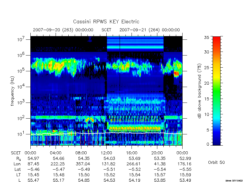Viewport: 243px width, 182px height.
Task: Click the 10^7 frequency tick label
Action: point(21,39)
